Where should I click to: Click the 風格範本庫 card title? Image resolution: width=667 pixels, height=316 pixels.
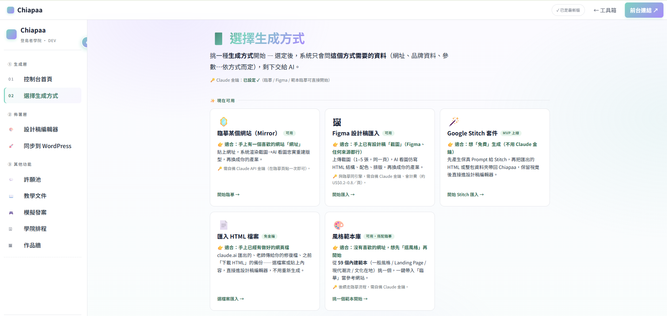point(346,236)
